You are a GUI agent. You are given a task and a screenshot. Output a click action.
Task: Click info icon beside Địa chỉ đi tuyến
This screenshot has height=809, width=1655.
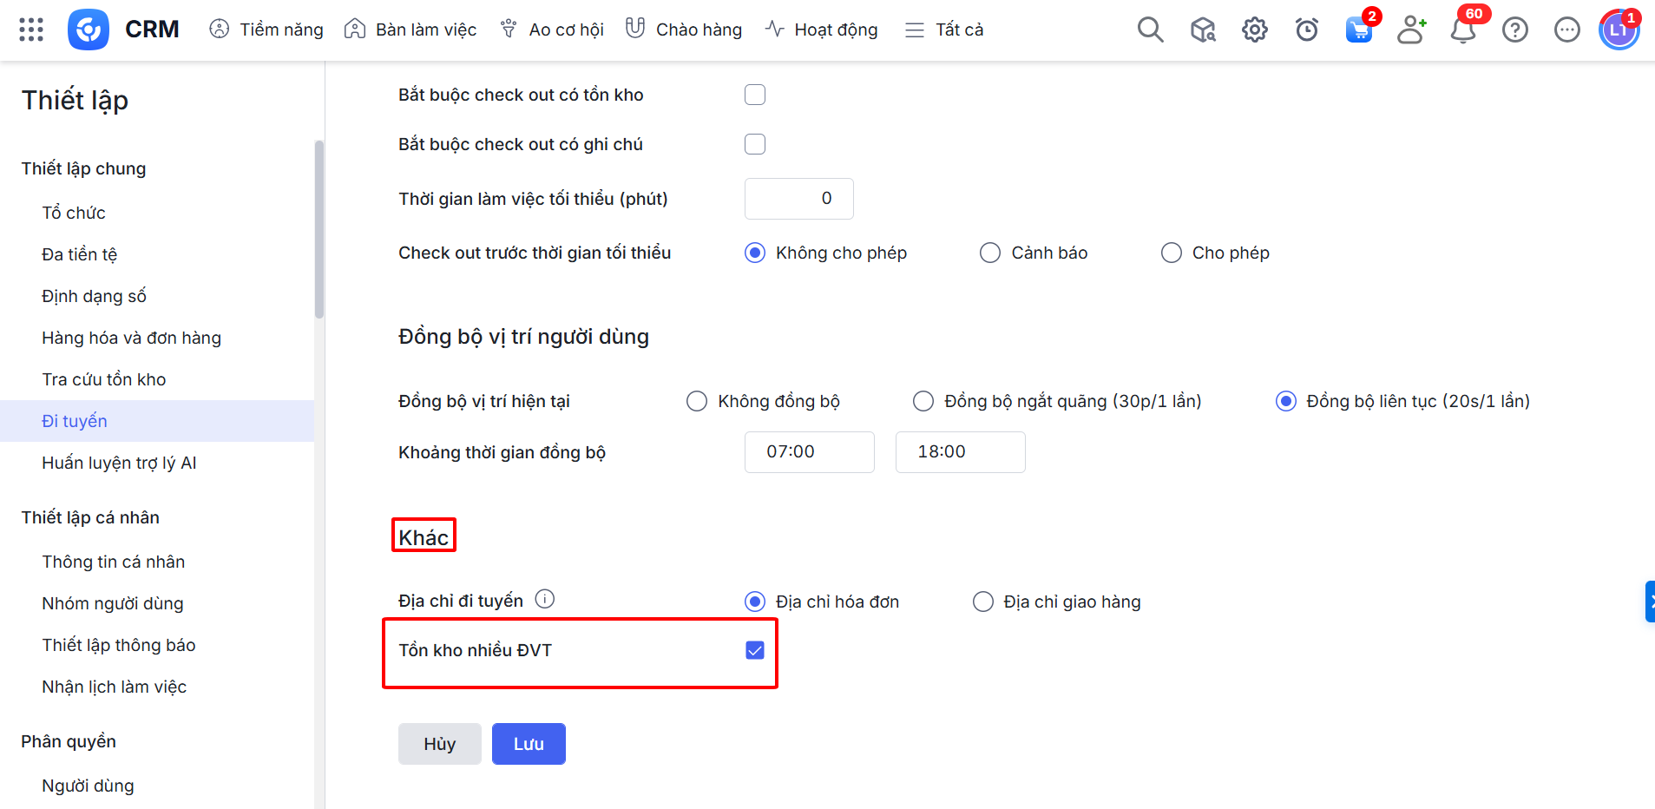tap(545, 599)
